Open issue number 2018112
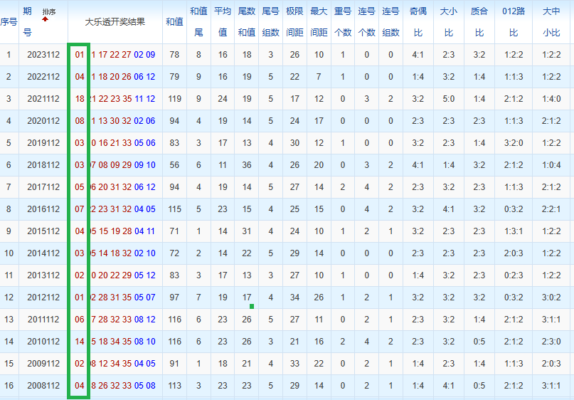574x400 pixels. 43,165
